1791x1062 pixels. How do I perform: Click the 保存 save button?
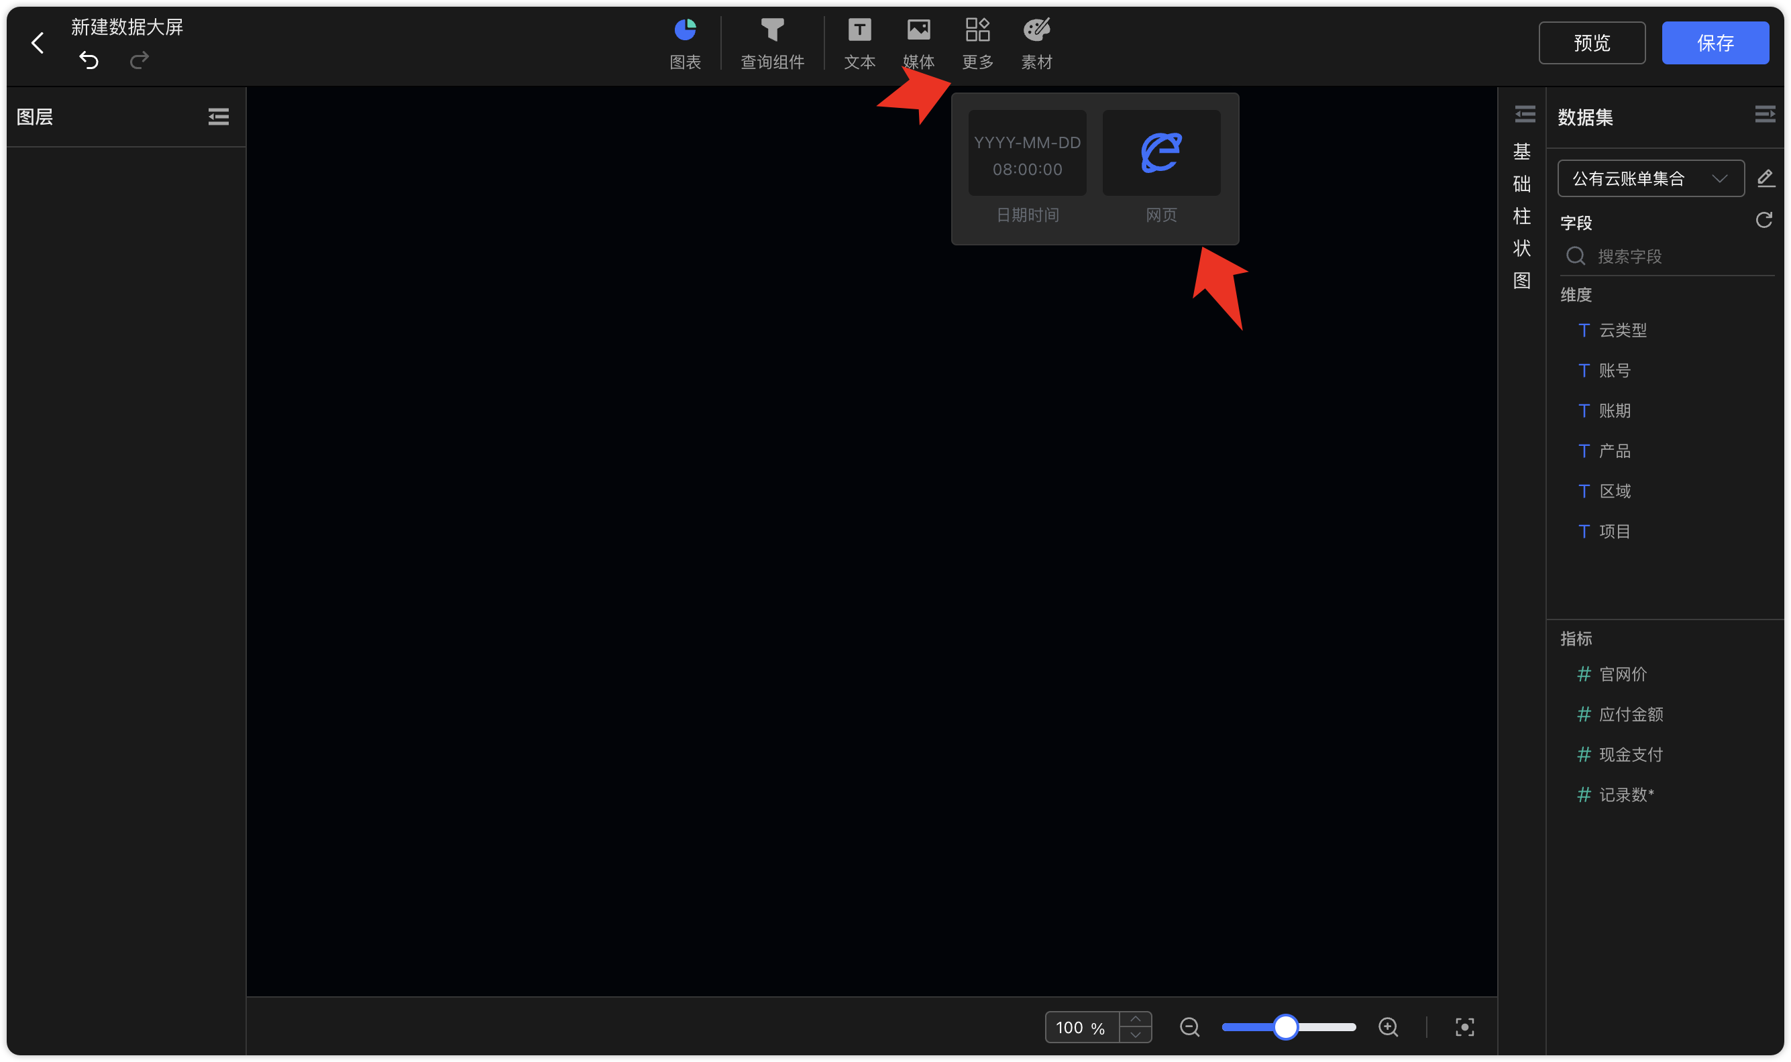[x=1715, y=43]
